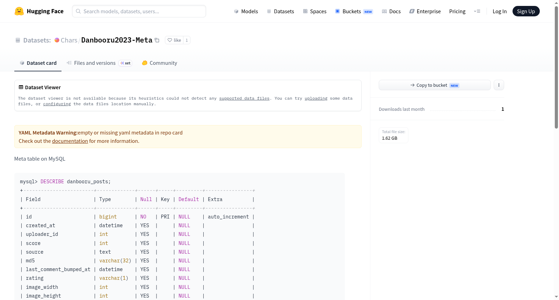This screenshot has height=300, width=559.
Task: Click the Log In link
Action: (500, 11)
